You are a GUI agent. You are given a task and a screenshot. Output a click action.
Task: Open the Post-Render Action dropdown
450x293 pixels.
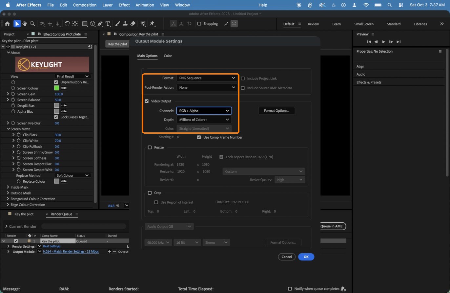click(207, 88)
